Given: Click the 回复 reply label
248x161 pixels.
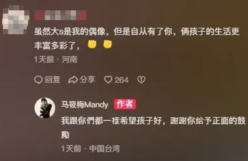Looking at the screenshot, I should click(53, 80).
